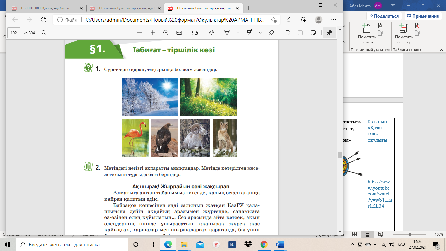Image resolution: width=446 pixels, height=251 pixels.
Task: Save the PDF as a copy
Action: (313, 33)
